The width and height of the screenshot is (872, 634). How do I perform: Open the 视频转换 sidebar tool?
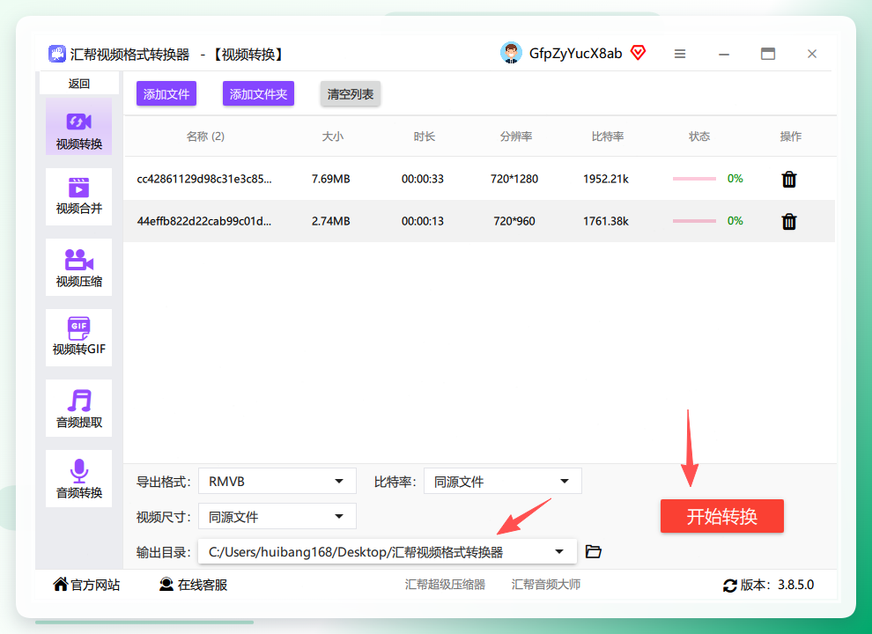(78, 127)
